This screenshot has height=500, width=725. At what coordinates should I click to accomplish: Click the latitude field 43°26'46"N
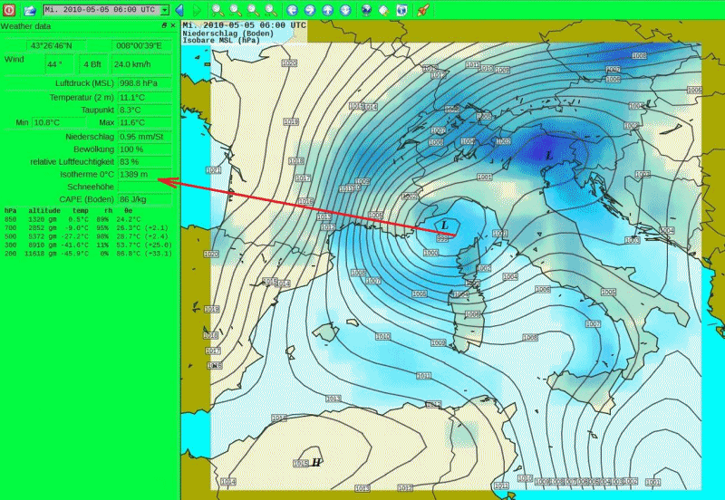(58, 45)
